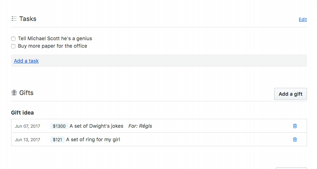Click the $121 price tag
The height and width of the screenshot is (169, 317).
[58, 139]
